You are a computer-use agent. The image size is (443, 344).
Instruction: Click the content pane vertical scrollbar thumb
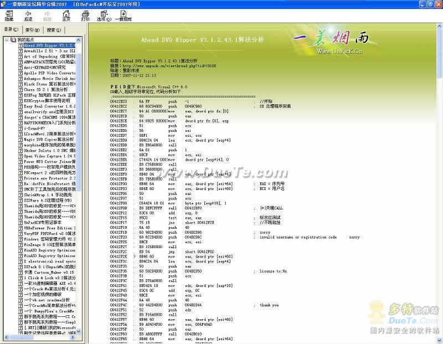point(439,53)
